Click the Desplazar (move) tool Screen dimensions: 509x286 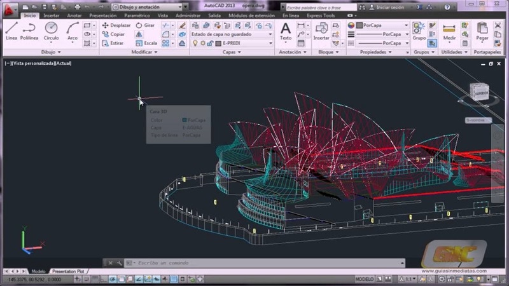(x=116, y=25)
